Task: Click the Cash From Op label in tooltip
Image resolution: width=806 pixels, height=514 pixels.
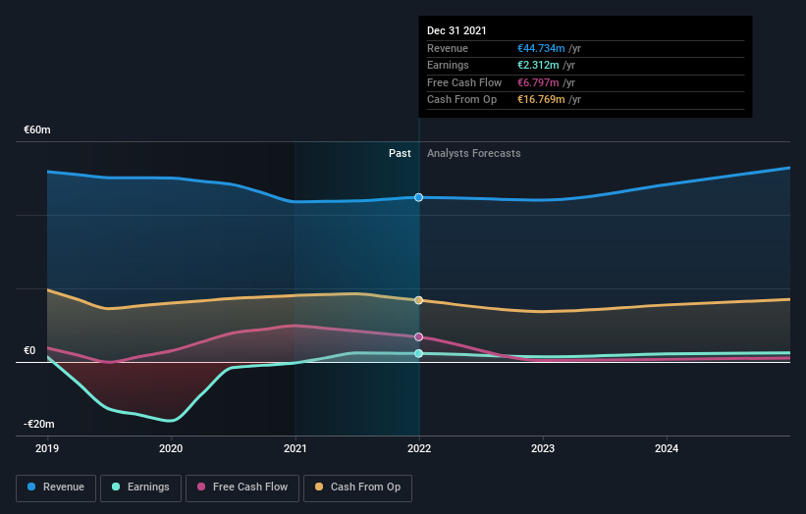Action: coord(462,100)
